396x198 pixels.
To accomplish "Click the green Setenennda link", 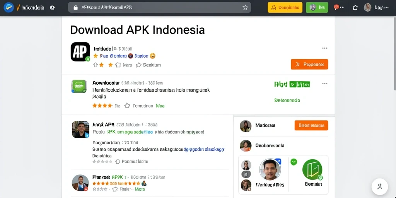I will click(x=287, y=100).
